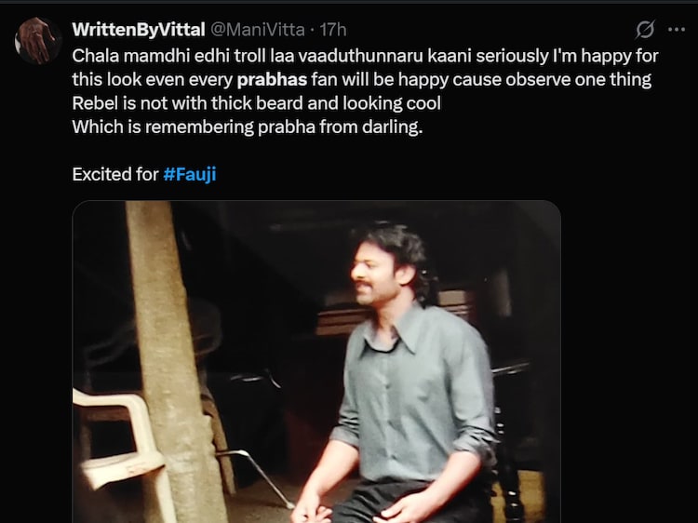Open the tweet via the 17h timestamp
Screen dimensions: 698x523
(x=333, y=31)
